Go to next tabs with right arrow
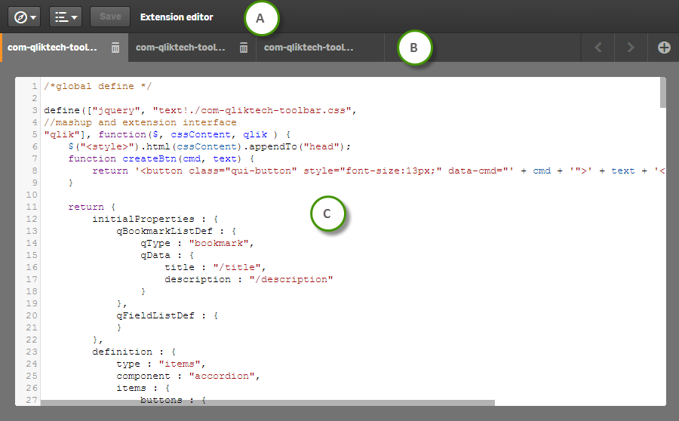 click(631, 48)
